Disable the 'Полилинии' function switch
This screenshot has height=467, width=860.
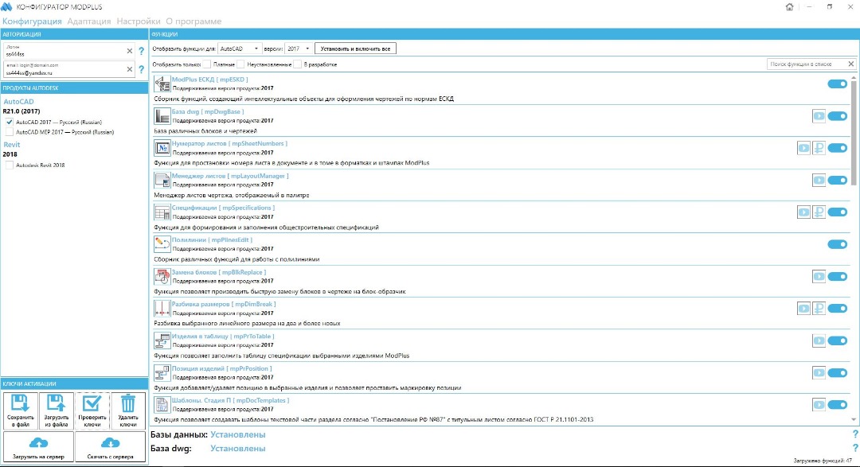coord(837,244)
